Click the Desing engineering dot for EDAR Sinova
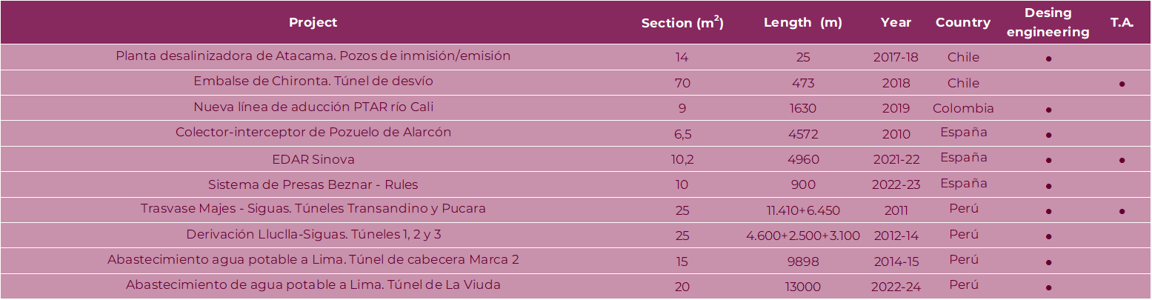Image resolution: width=1152 pixels, height=300 pixels. click(x=1049, y=160)
